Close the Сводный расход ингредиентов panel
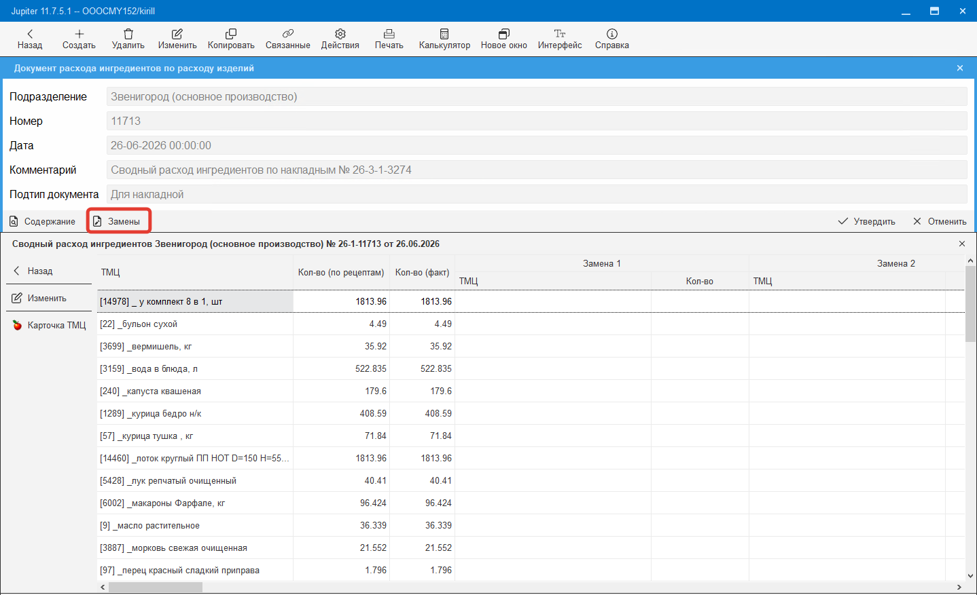 961,244
